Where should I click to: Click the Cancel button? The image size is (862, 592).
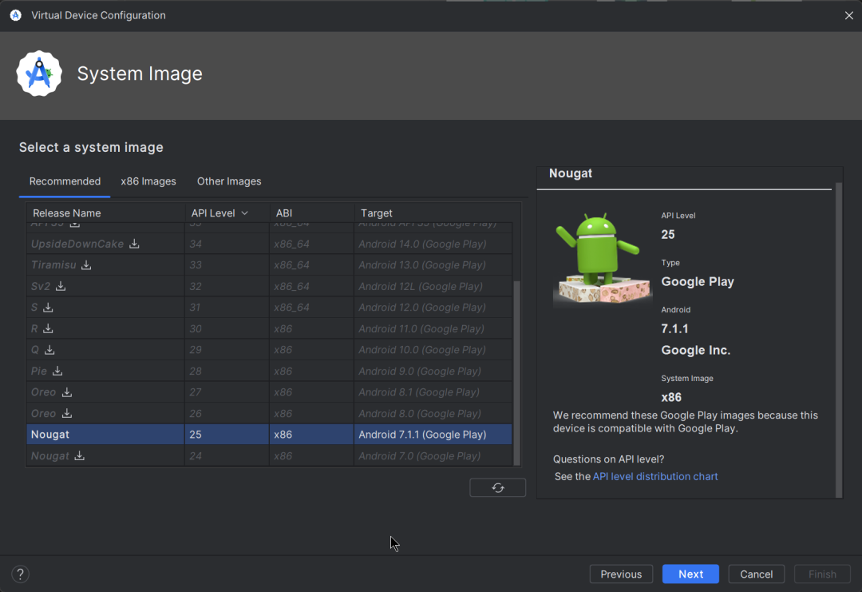point(756,574)
